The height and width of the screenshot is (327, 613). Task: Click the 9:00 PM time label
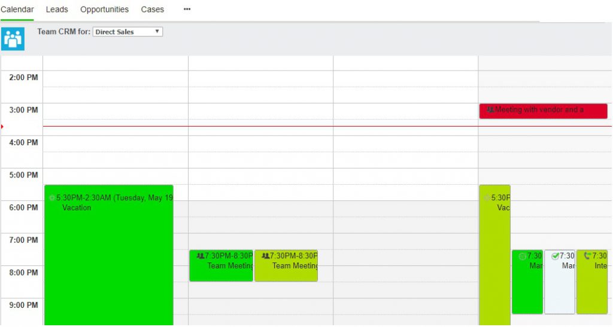pyautogui.click(x=23, y=305)
